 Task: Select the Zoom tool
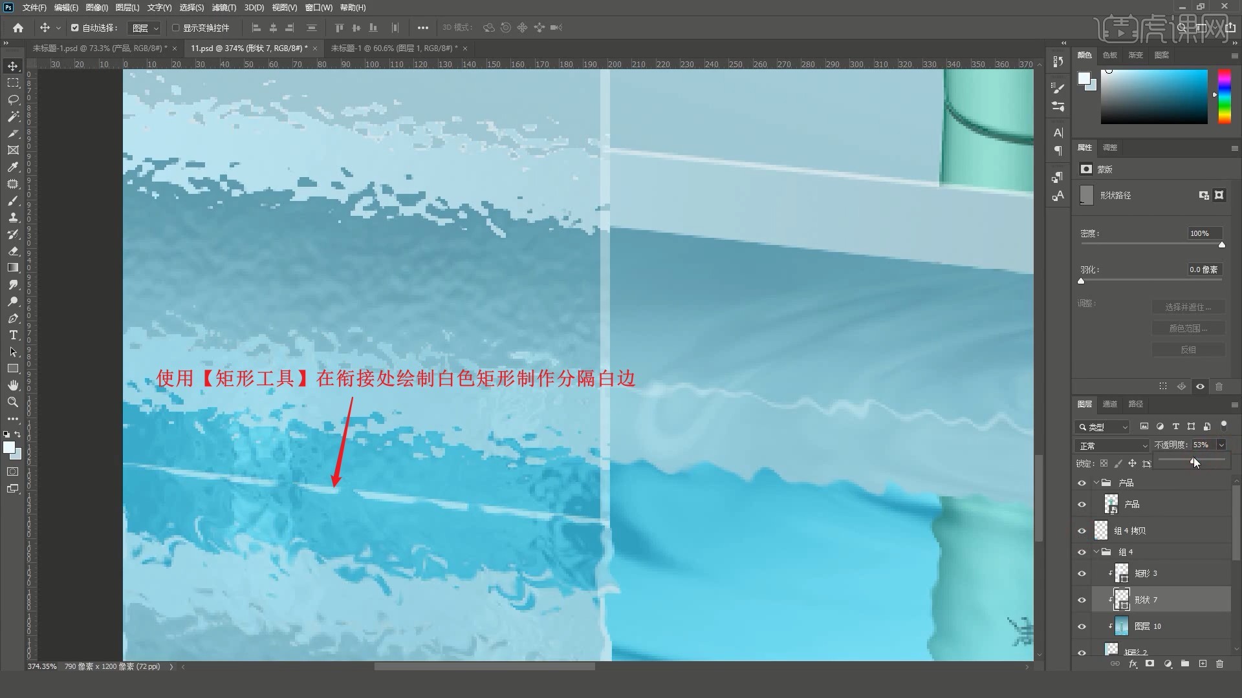click(13, 402)
